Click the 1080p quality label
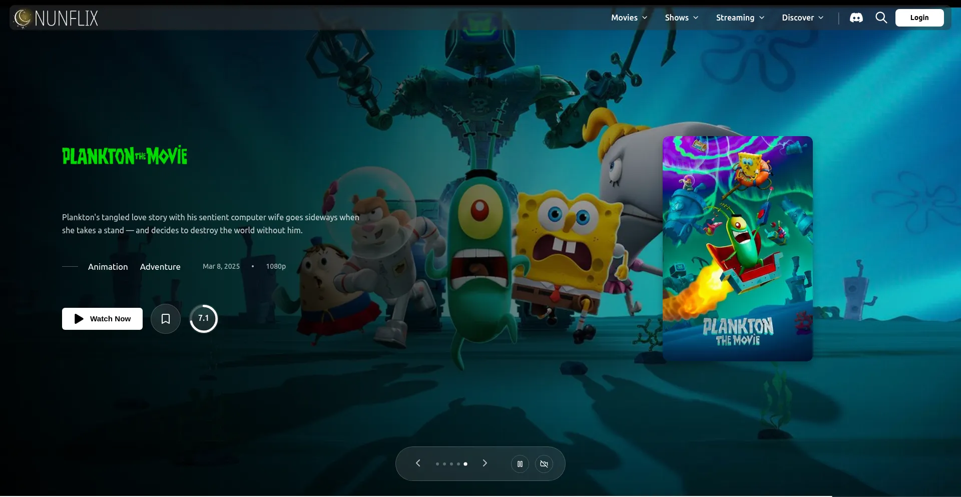Screen dimensions: 961x497 276,267
